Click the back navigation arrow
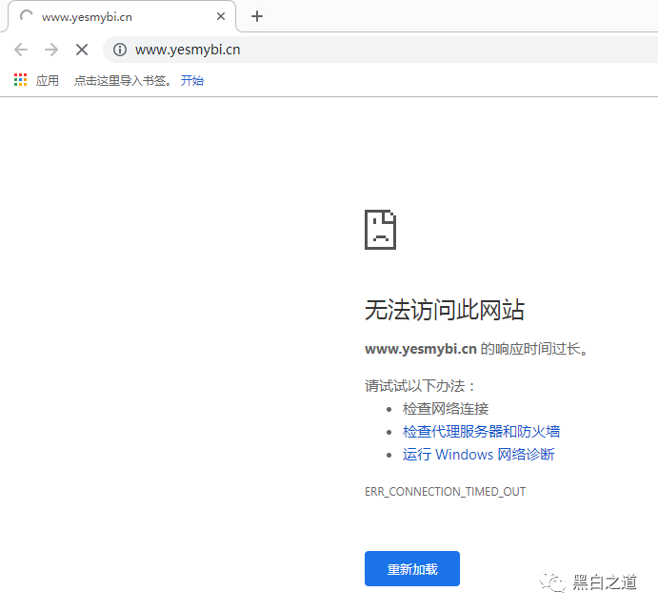The image size is (658, 612). coord(21,50)
